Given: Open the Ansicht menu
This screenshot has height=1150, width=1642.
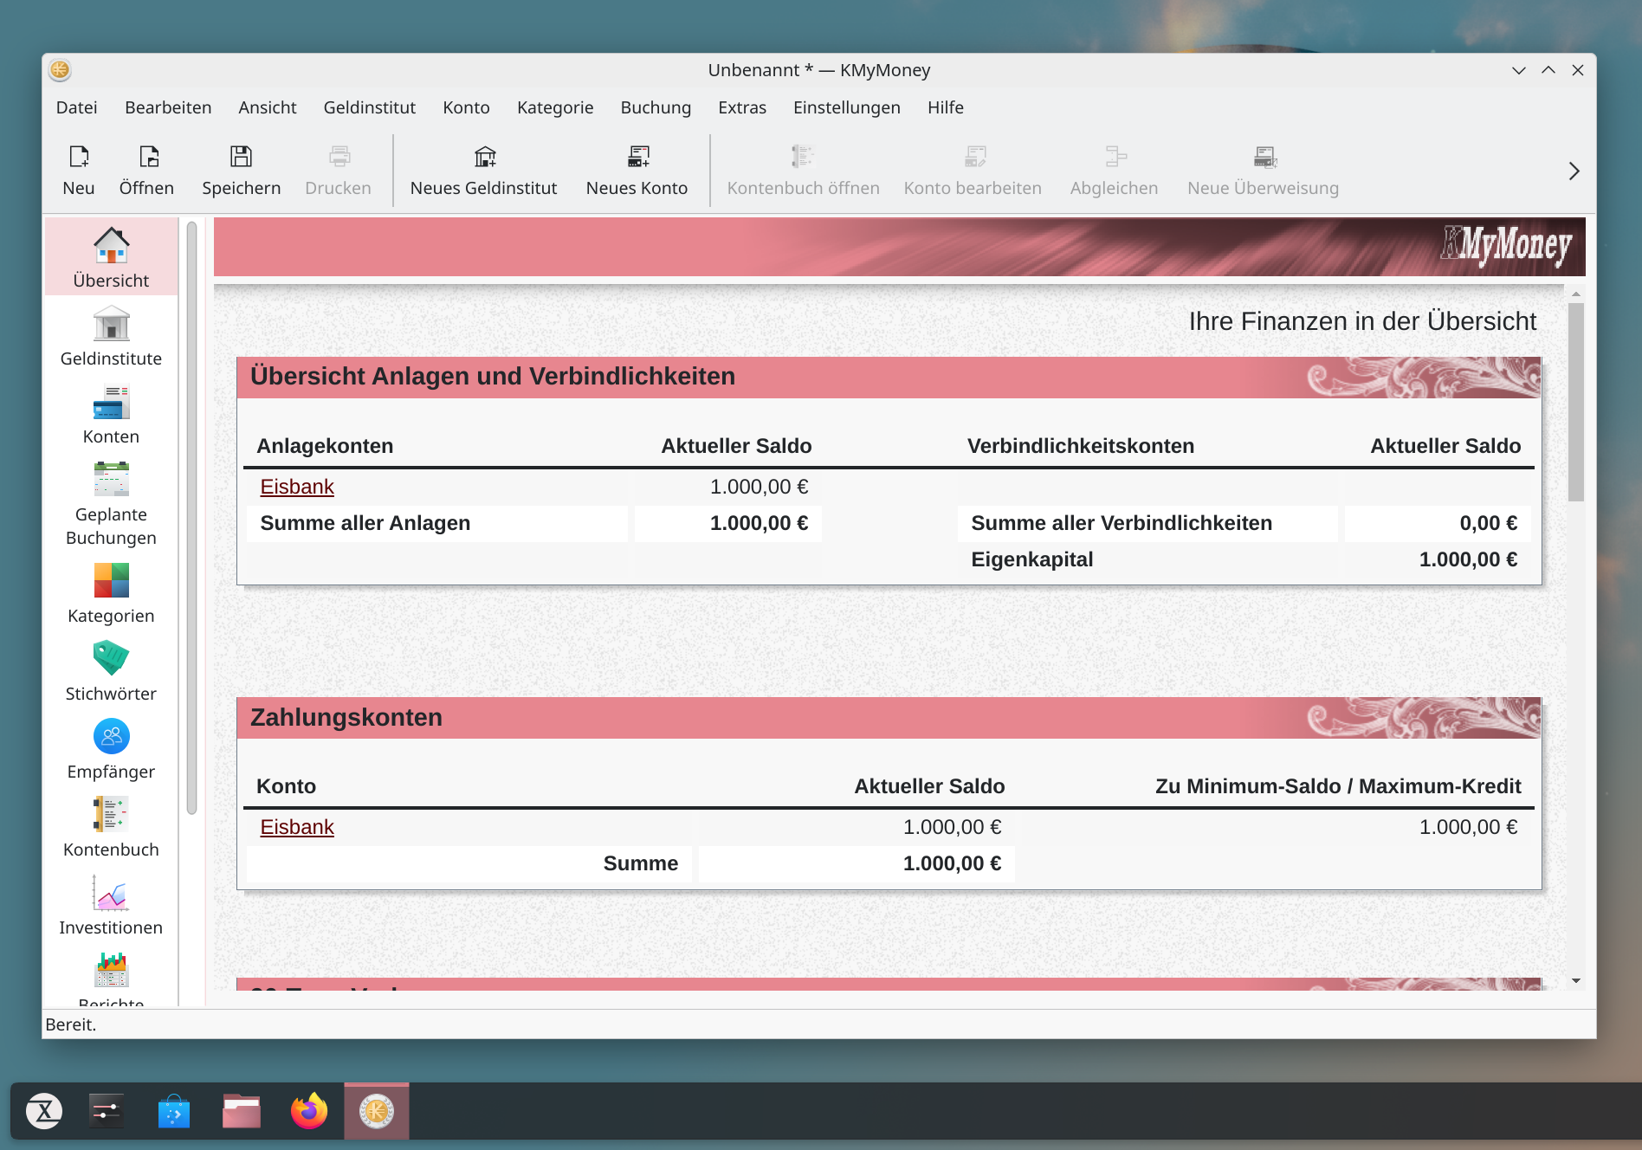Looking at the screenshot, I should click(x=268, y=107).
